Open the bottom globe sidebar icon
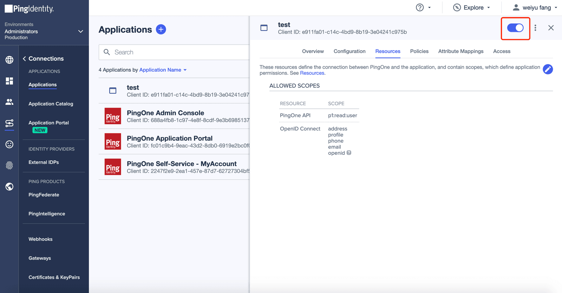 pos(9,186)
